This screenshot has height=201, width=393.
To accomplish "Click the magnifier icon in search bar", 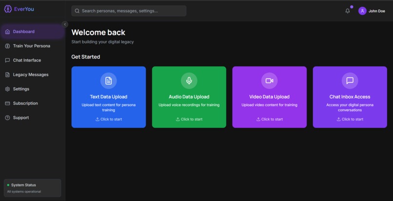I will click(x=77, y=11).
